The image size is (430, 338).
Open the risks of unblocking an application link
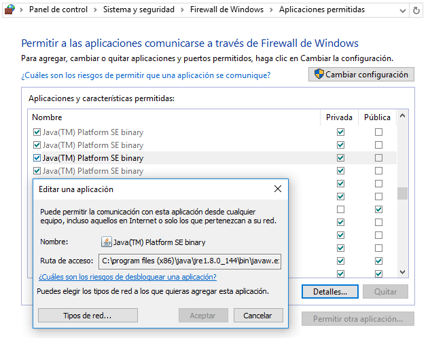coord(128,277)
